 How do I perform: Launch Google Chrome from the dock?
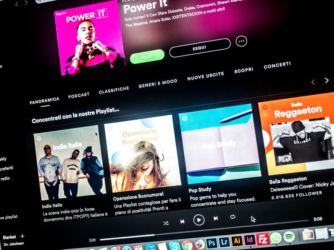[187, 245]
